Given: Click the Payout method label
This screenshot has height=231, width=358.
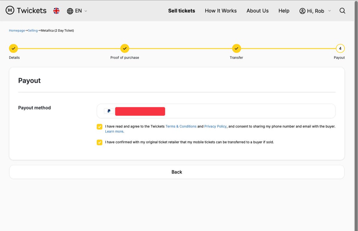Looking at the screenshot, I should [x=34, y=108].
